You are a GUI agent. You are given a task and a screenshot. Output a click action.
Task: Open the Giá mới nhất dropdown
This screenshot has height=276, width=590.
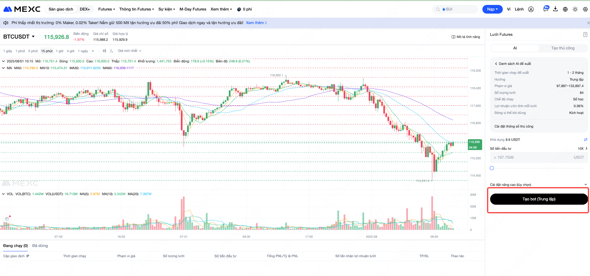129,51
